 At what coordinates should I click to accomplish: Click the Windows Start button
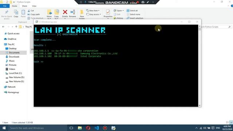coord(4,128)
